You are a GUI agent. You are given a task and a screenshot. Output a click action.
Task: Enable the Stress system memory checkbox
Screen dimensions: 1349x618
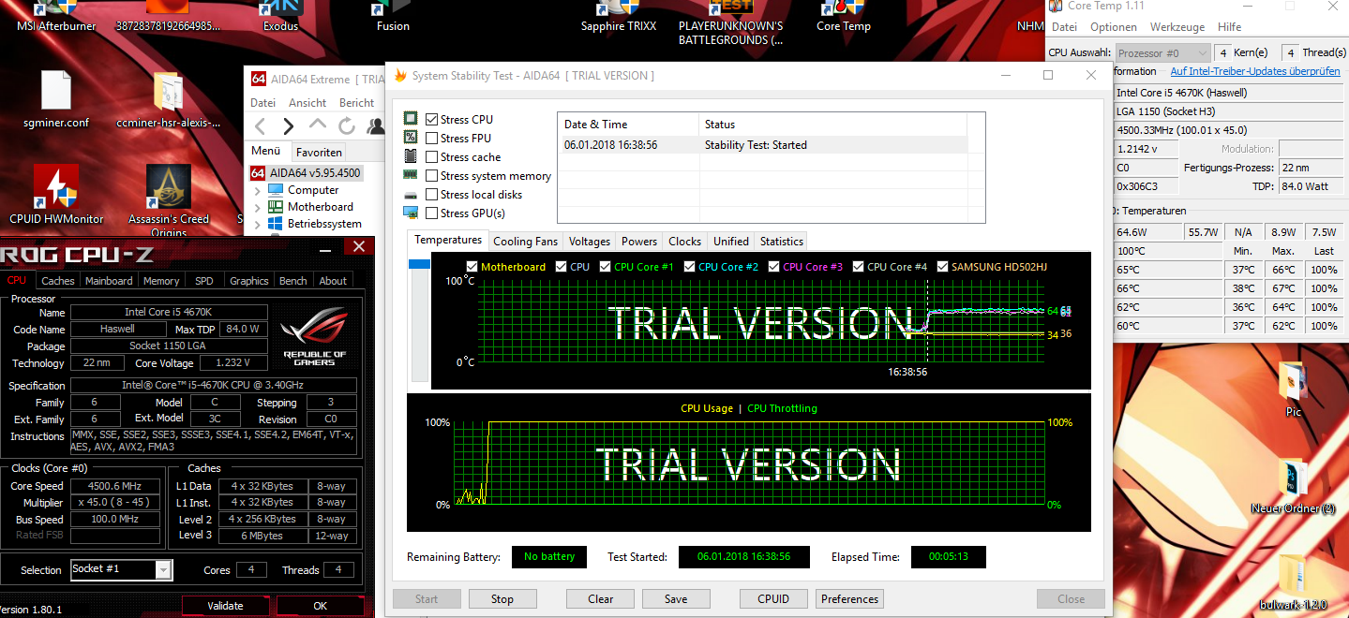(432, 176)
